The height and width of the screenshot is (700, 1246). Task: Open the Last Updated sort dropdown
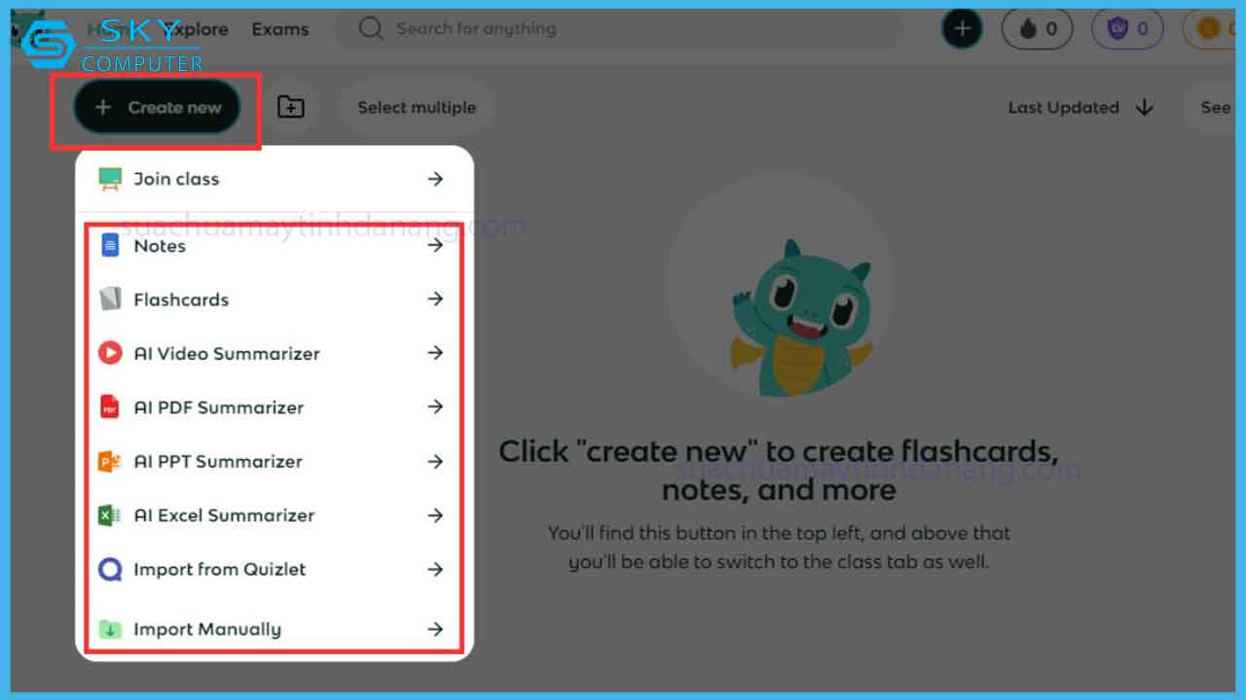coord(1080,108)
